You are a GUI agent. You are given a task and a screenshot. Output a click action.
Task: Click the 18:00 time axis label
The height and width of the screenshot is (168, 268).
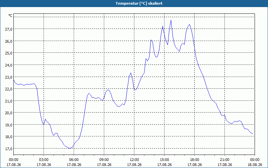tap(195, 160)
